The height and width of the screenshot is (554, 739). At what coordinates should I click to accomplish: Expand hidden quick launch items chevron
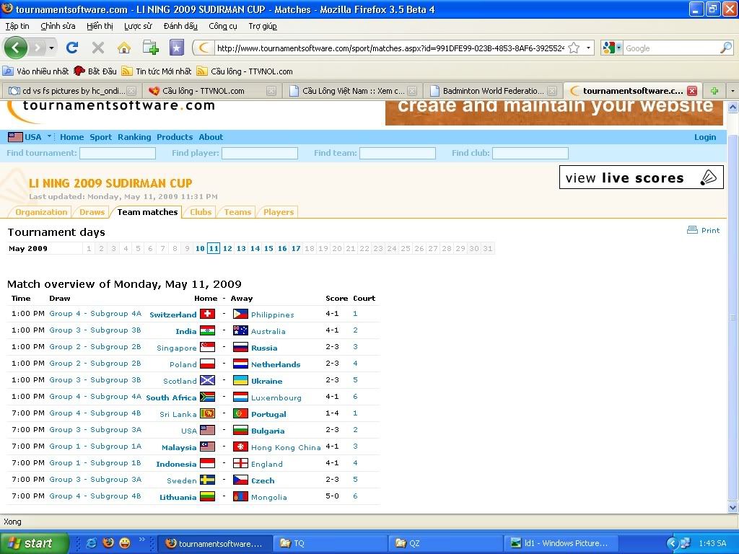(x=141, y=540)
